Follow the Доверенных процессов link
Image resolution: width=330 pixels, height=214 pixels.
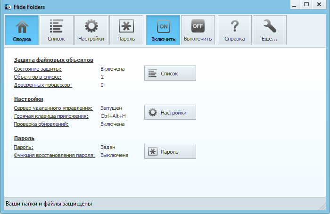click(43, 85)
